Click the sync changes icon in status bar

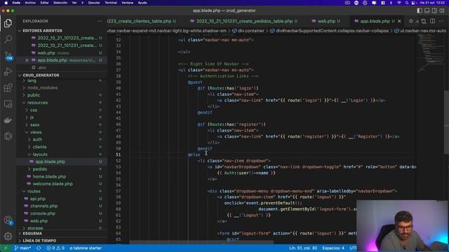[39, 248]
